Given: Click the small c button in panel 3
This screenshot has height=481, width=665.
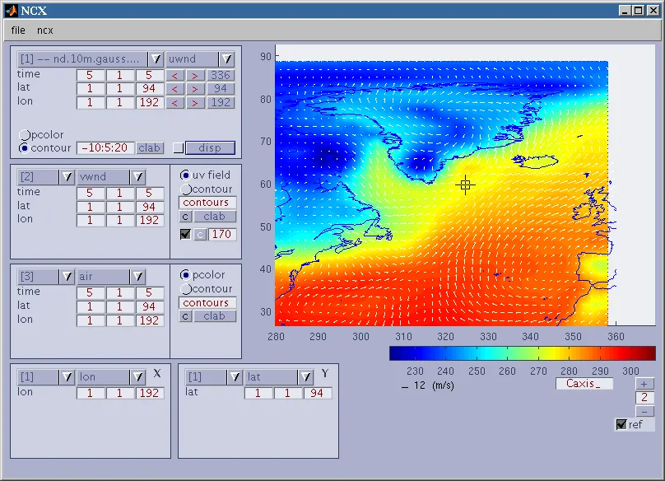Looking at the screenshot, I should pos(185,316).
